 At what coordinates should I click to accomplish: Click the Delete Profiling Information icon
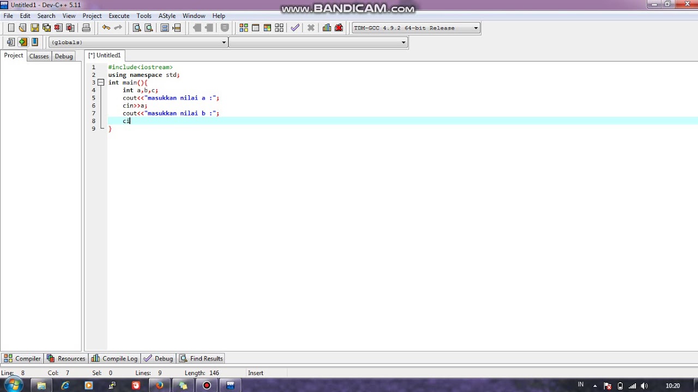point(339,28)
